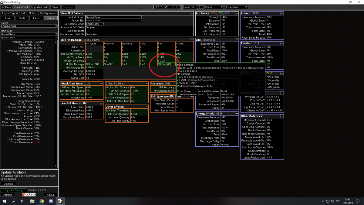
Task: Open the Calculation Mode dropdown
Action: pos(95,24)
